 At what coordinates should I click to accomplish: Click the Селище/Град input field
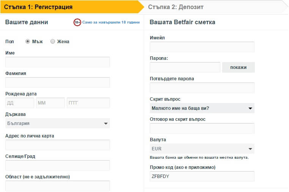pos(58,165)
